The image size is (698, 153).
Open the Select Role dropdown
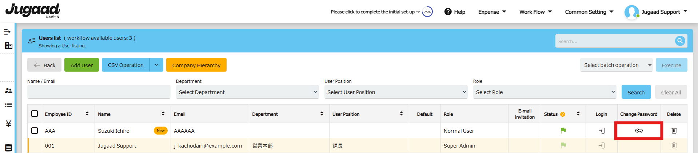pos(545,92)
